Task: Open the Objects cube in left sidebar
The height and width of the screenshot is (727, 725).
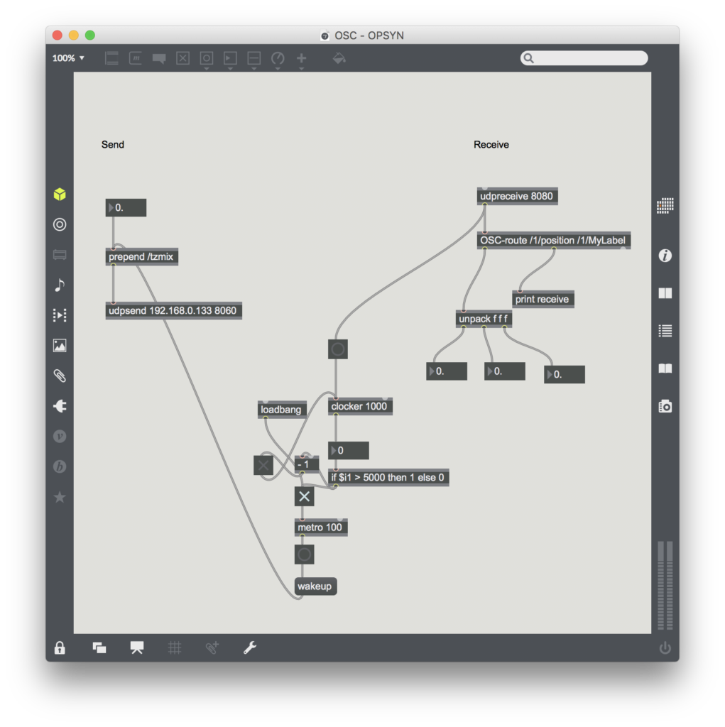Action: pos(60,195)
